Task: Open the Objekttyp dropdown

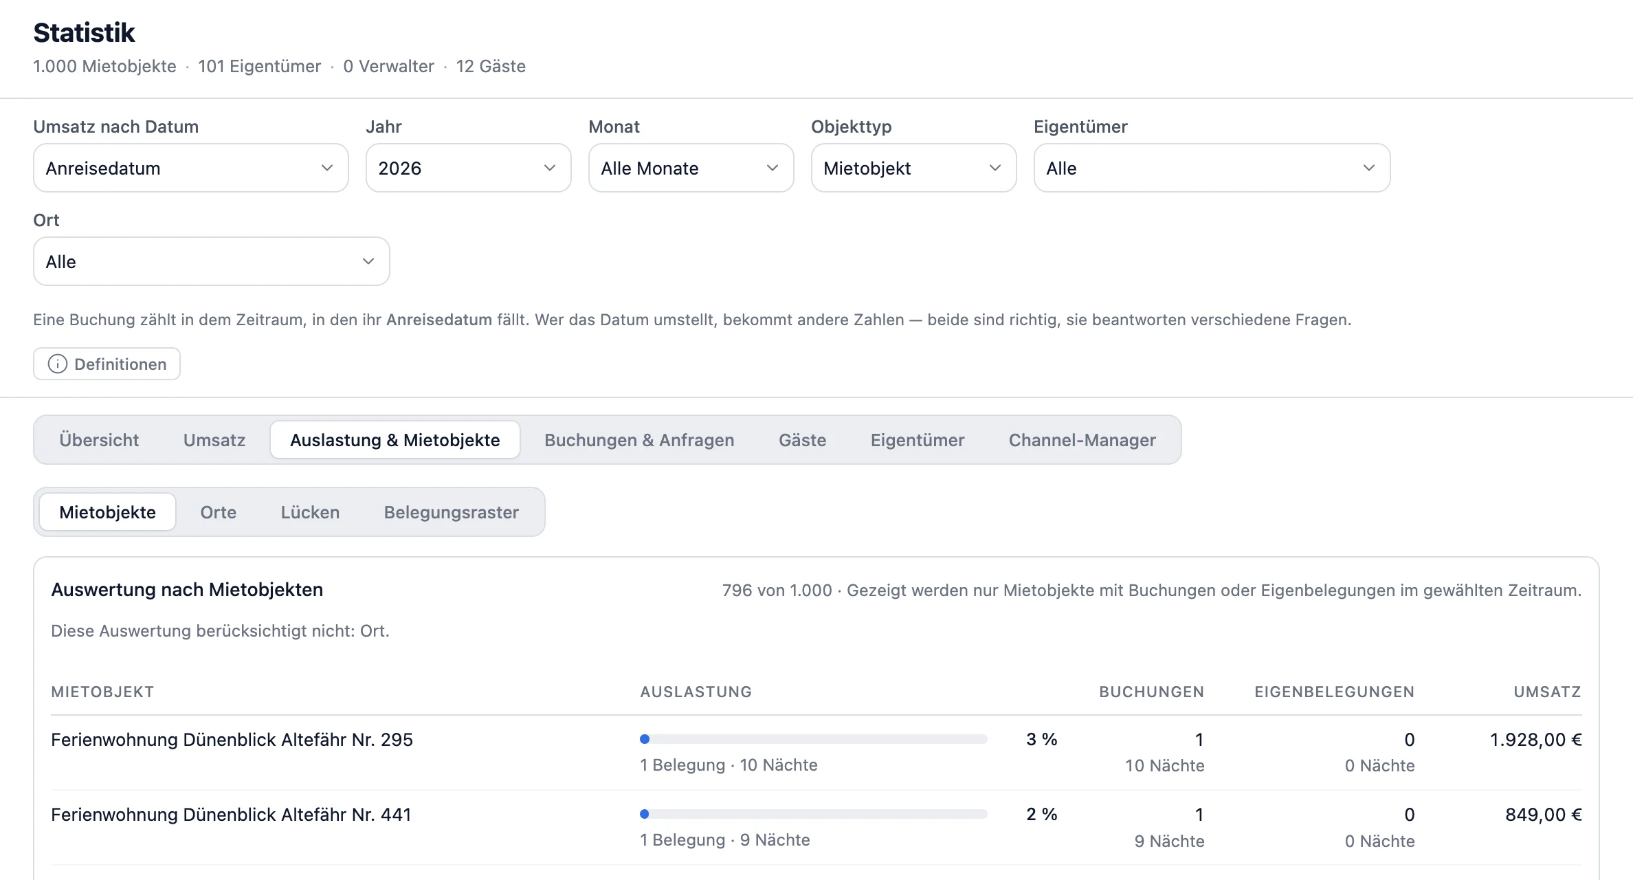Action: point(913,168)
